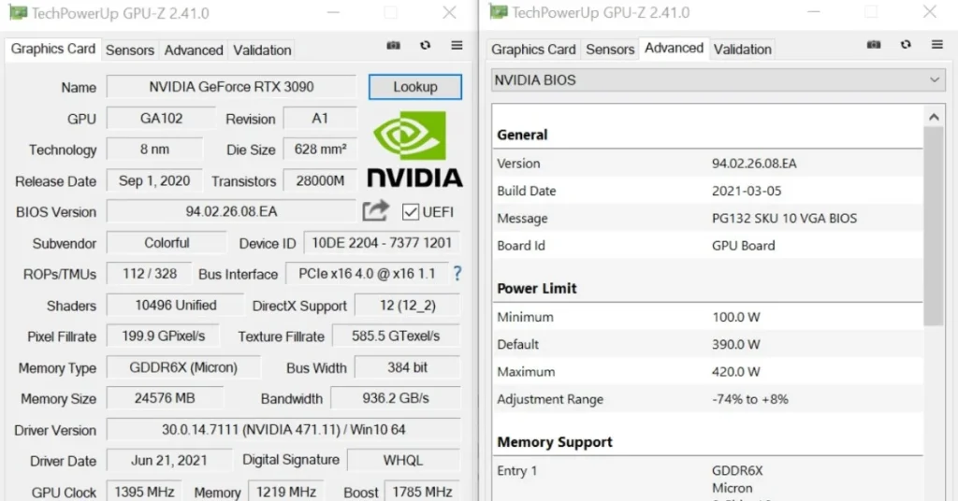Click Bus Interface field PCIe x16 4.0
This screenshot has width=958, height=501.
[x=367, y=273]
